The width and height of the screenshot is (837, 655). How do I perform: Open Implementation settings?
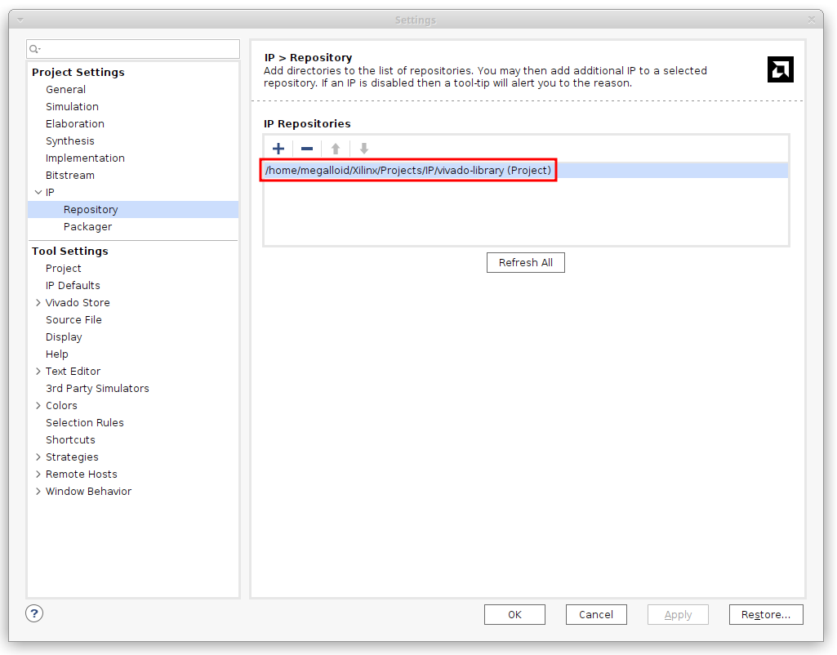(x=85, y=158)
